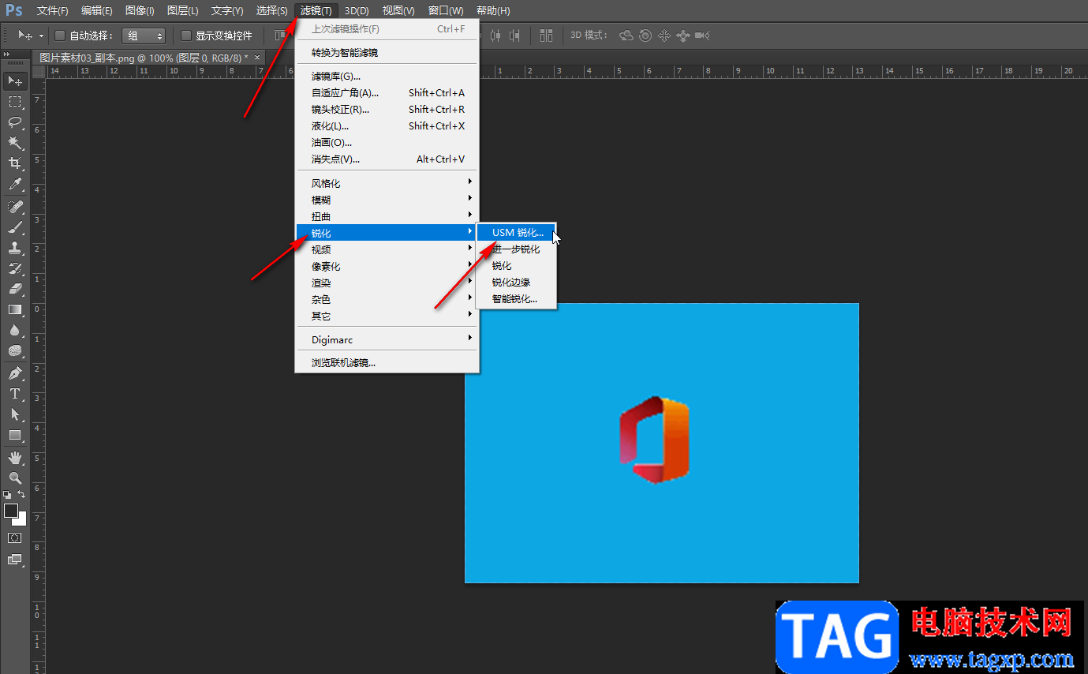Reset to default foreground and background colors

(x=7, y=495)
